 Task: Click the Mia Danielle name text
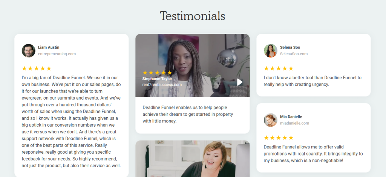tap(291, 116)
